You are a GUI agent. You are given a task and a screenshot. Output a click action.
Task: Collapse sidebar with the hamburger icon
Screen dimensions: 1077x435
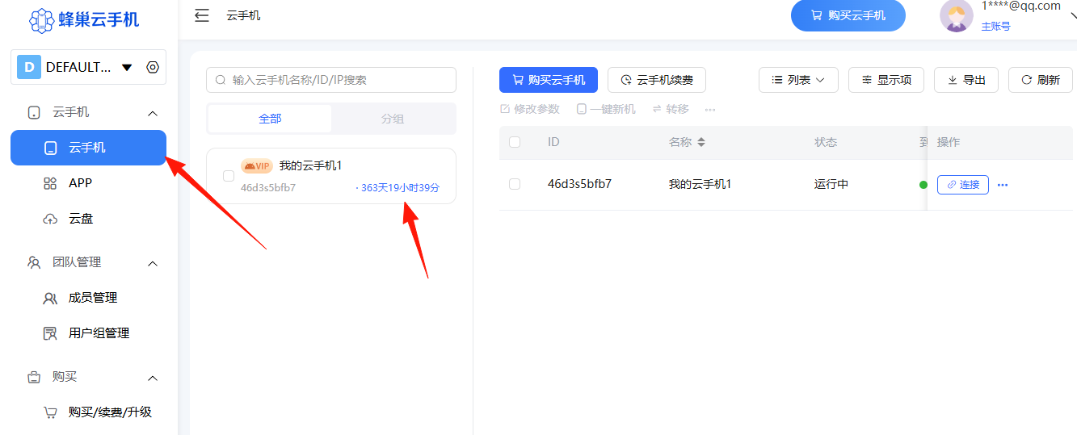[202, 15]
